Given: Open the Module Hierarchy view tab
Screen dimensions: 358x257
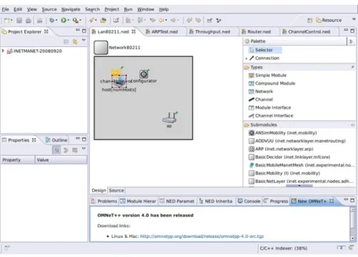Looking at the screenshot, I should [138, 201].
